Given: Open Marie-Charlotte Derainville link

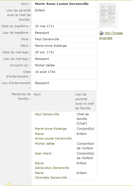Looking at the screenshot, I should (x=51, y=175).
